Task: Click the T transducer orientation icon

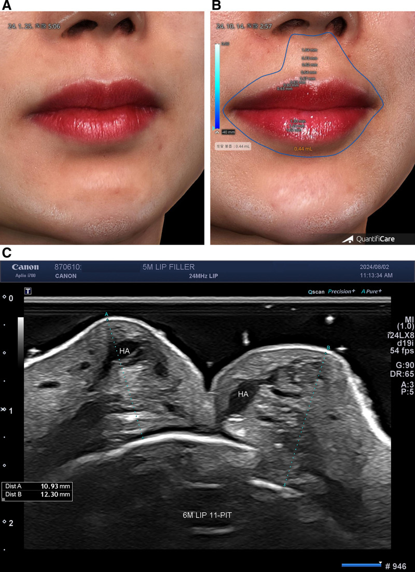Action: 27,291
